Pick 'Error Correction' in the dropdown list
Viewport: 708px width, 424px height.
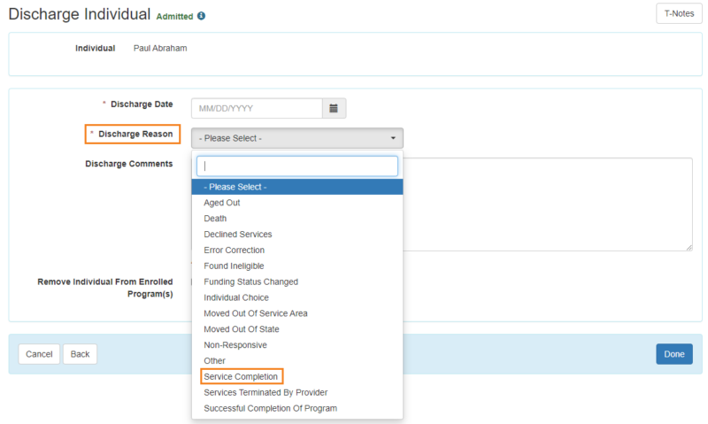234,251
